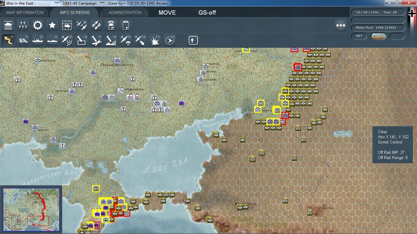Select the HQ unit below Dnepropetrovsk
Viewport: 417px width, 234px height.
[x=93, y=73]
